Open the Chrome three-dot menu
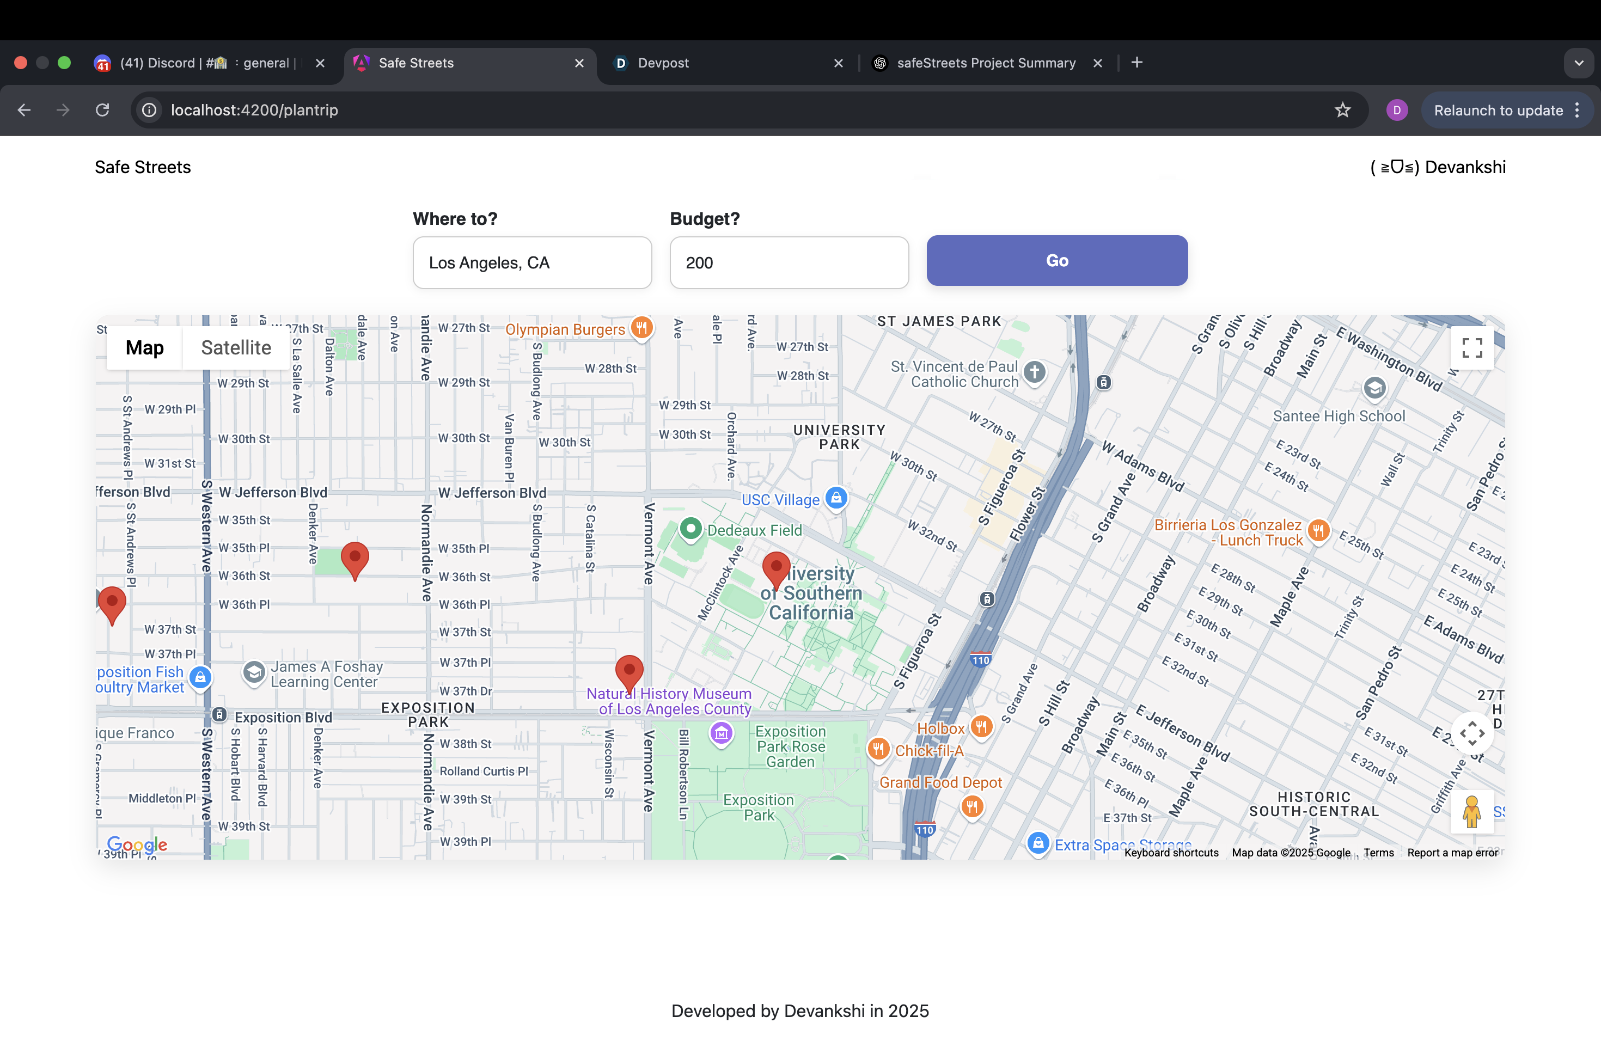 tap(1577, 111)
